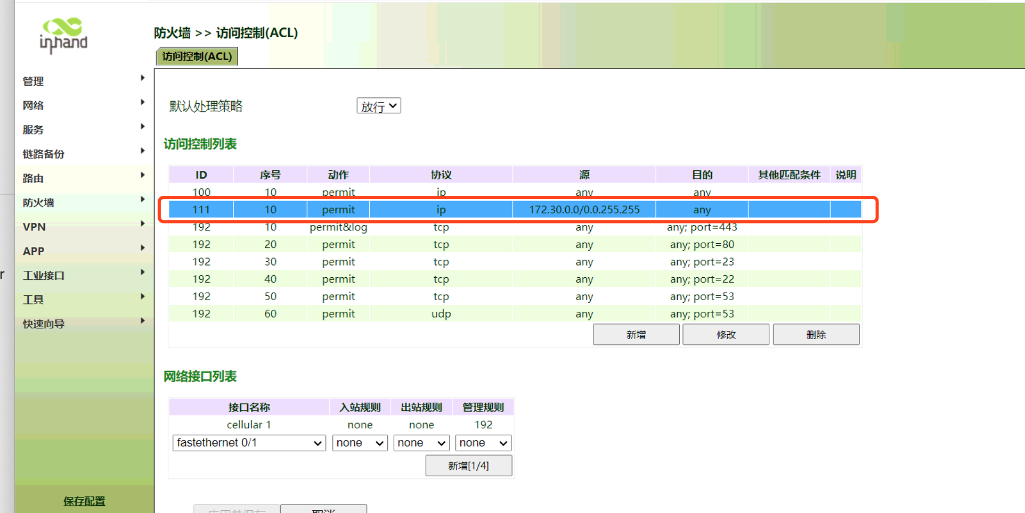The image size is (1025, 513).
Task: Click the 工具 menu arrow
Action: pyautogui.click(x=142, y=296)
